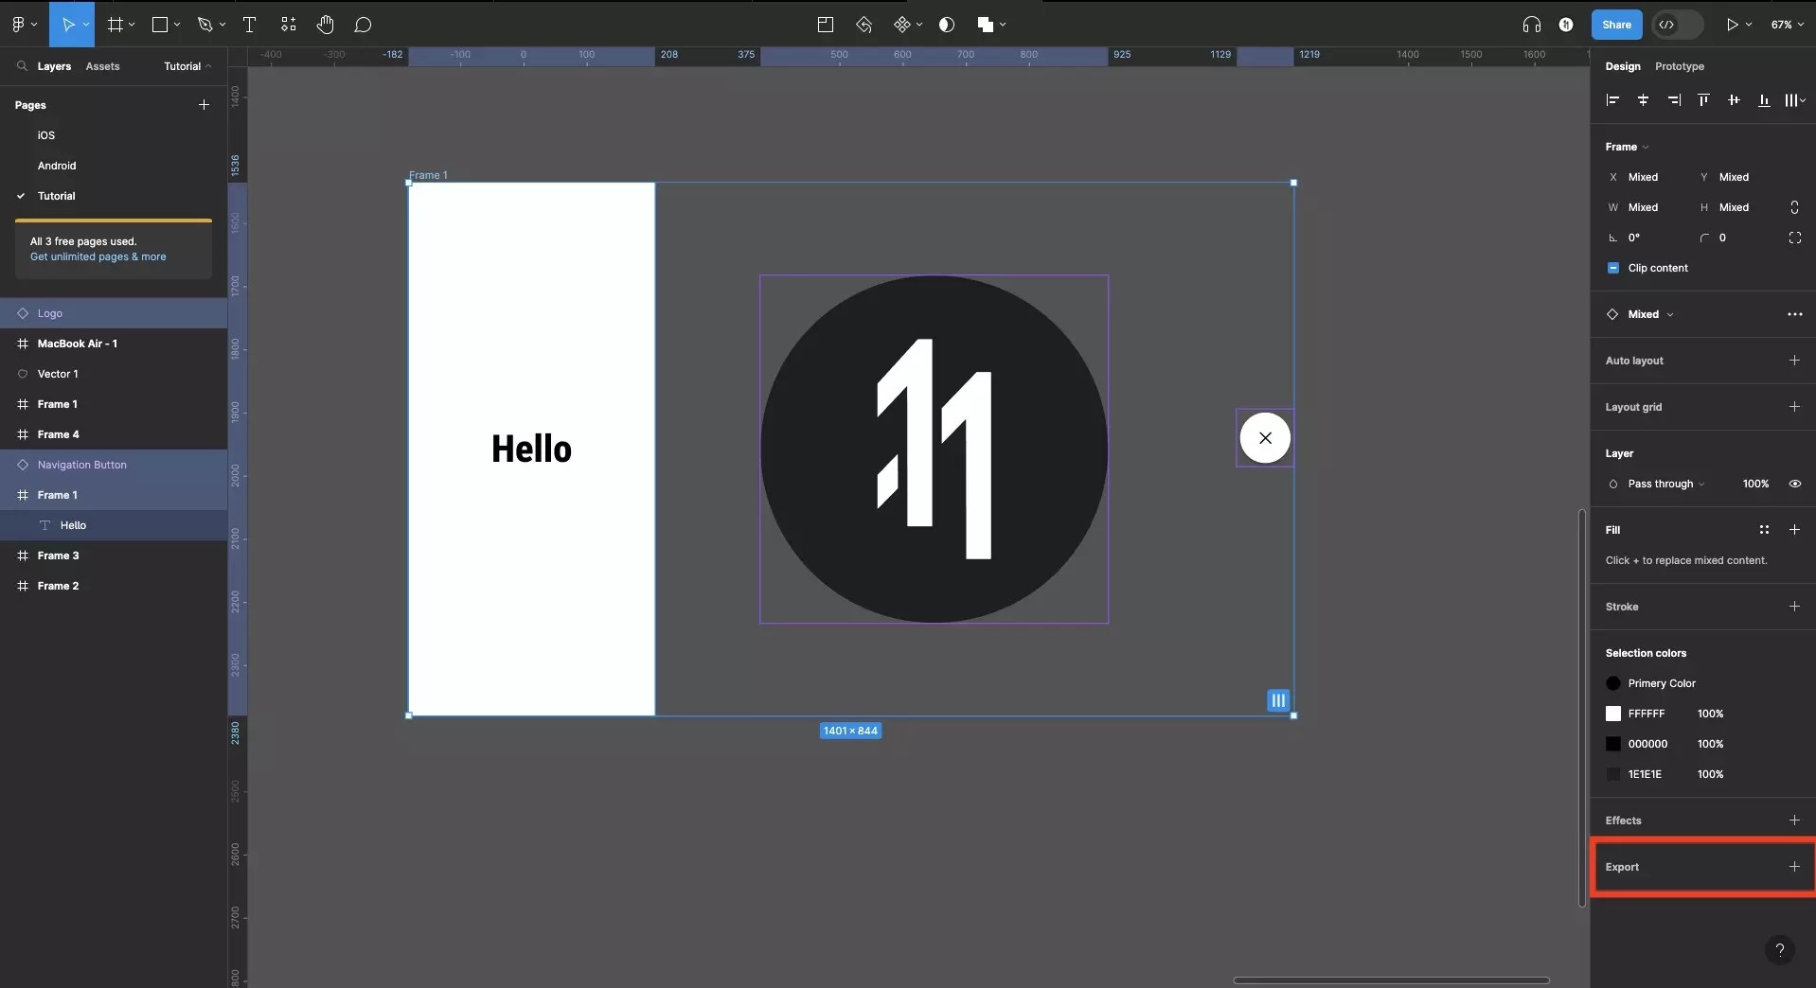Select the Text tool
This screenshot has height=988, width=1816.
coord(249,25)
